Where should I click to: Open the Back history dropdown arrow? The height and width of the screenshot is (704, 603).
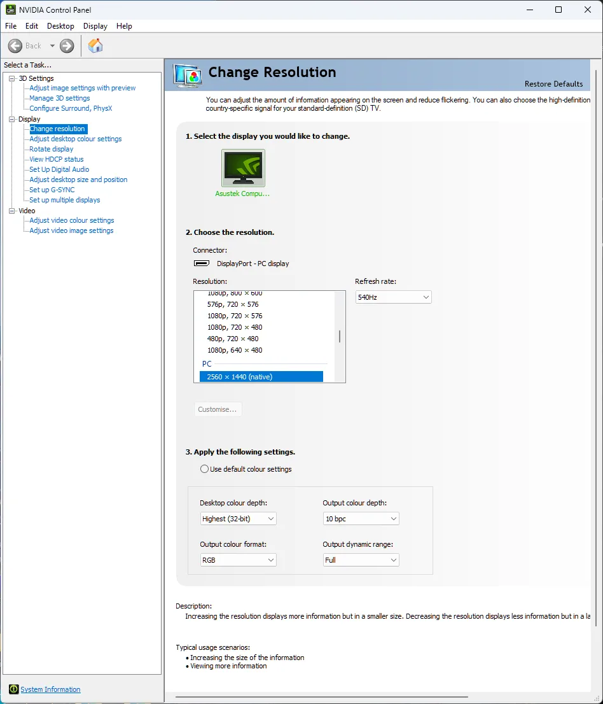coord(52,46)
